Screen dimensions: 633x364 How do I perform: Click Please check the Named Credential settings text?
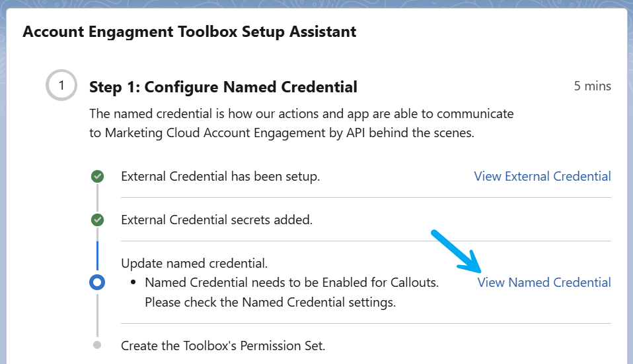coord(270,302)
